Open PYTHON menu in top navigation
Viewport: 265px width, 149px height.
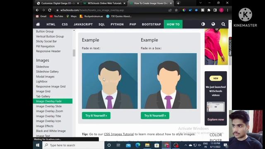tap(117, 24)
